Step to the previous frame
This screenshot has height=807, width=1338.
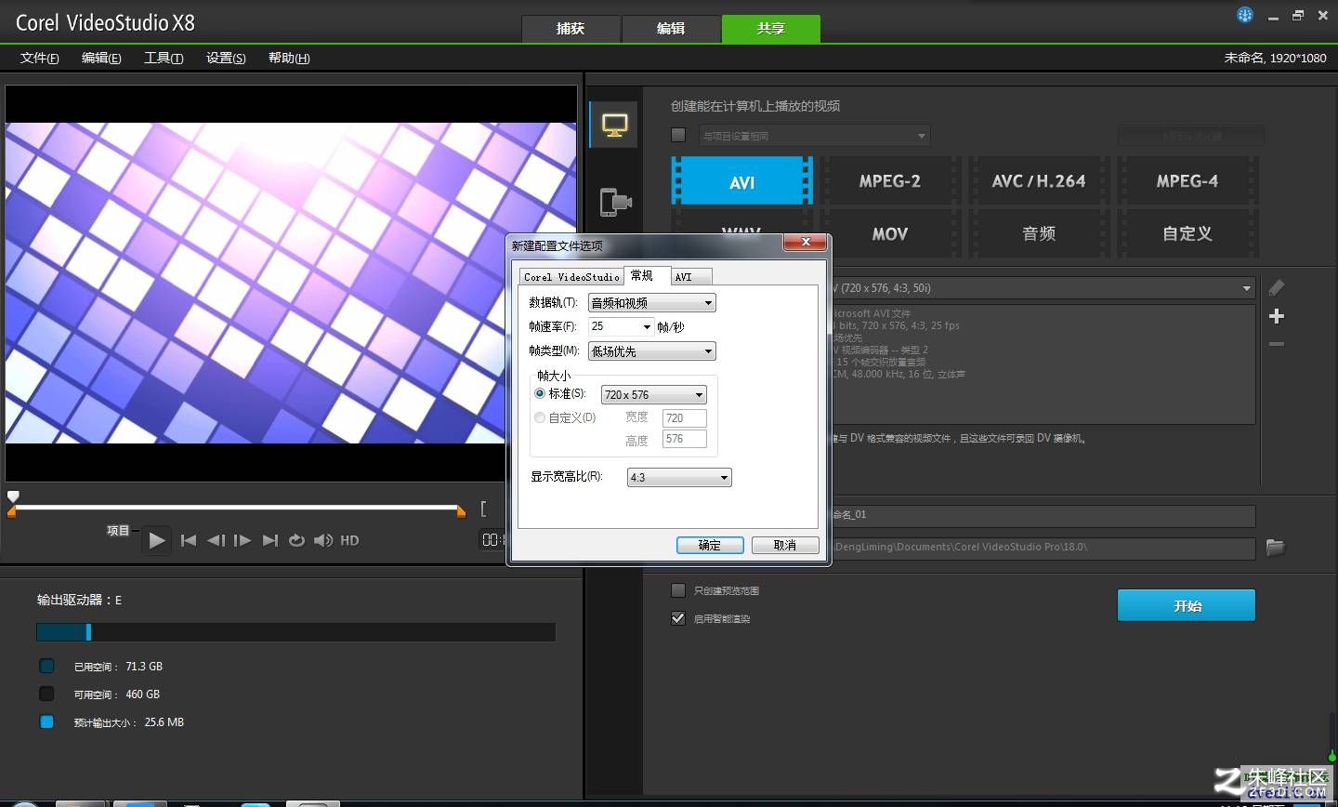pyautogui.click(x=216, y=540)
